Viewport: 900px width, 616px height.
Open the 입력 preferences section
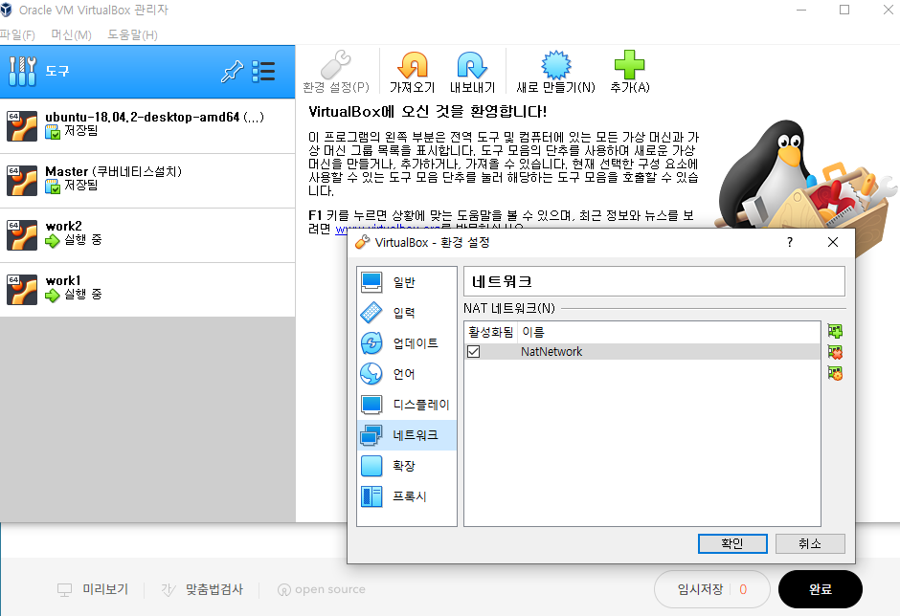407,313
